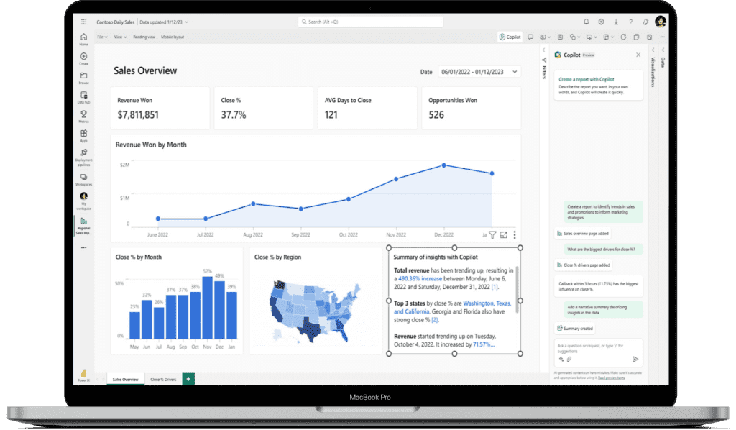
Task: Click the save icon in toolbar
Action: point(649,37)
